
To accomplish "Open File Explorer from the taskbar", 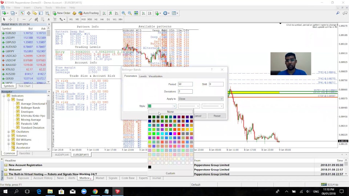I will [50, 192].
